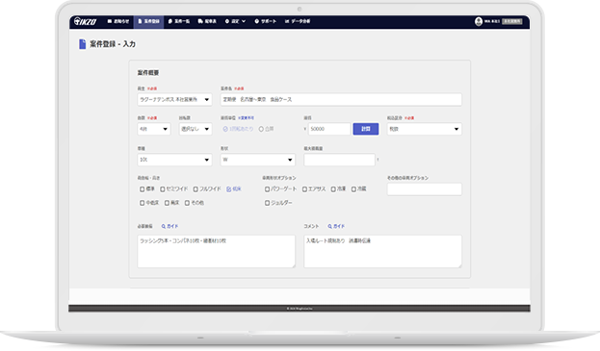Check the セミワイド checkbox
Viewport: 600px width, 351px height.
click(x=162, y=189)
